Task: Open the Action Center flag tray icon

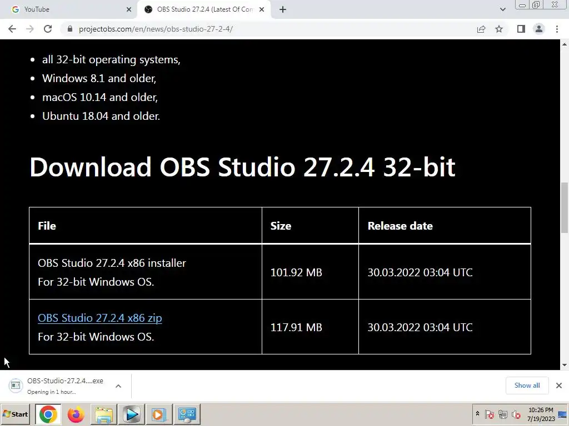Action: [489, 414]
